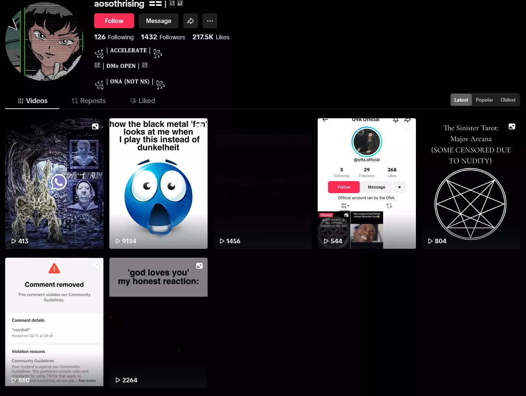This screenshot has width=526, height=396.
Task: Click play icon beside 1456 views
Action: point(222,241)
